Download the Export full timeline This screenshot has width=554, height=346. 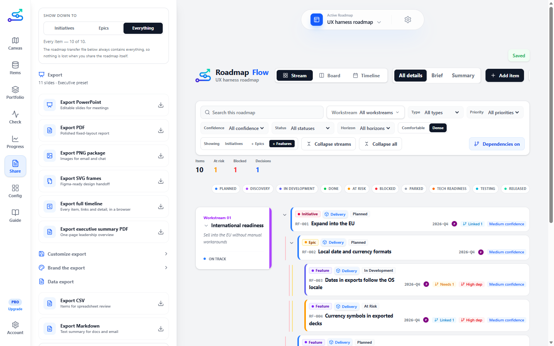pyautogui.click(x=161, y=206)
